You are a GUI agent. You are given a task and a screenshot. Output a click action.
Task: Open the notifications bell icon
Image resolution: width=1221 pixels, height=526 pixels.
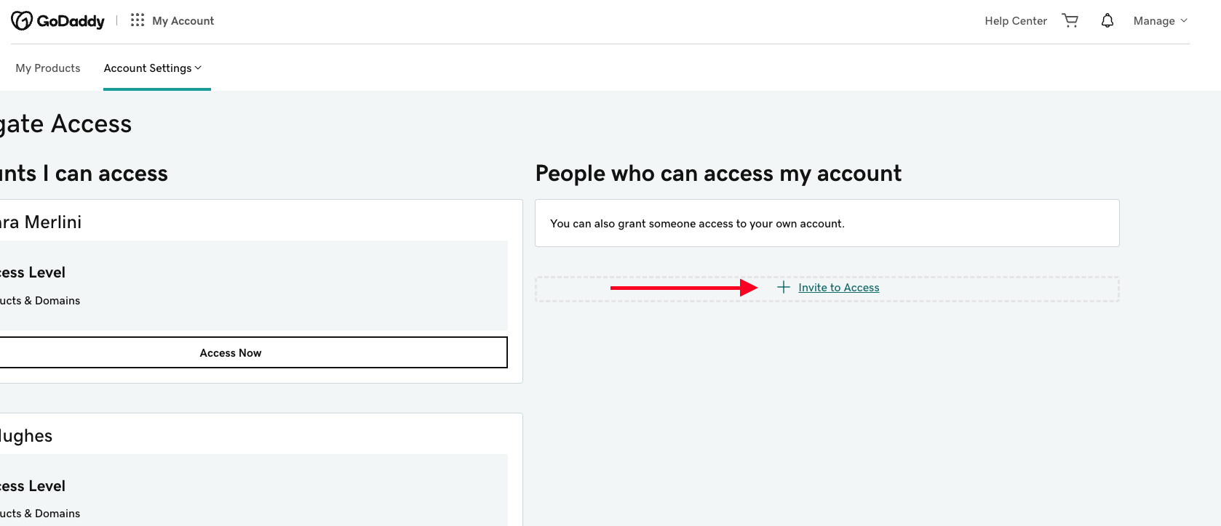tap(1107, 20)
